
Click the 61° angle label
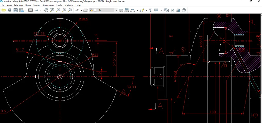click(x=182, y=65)
